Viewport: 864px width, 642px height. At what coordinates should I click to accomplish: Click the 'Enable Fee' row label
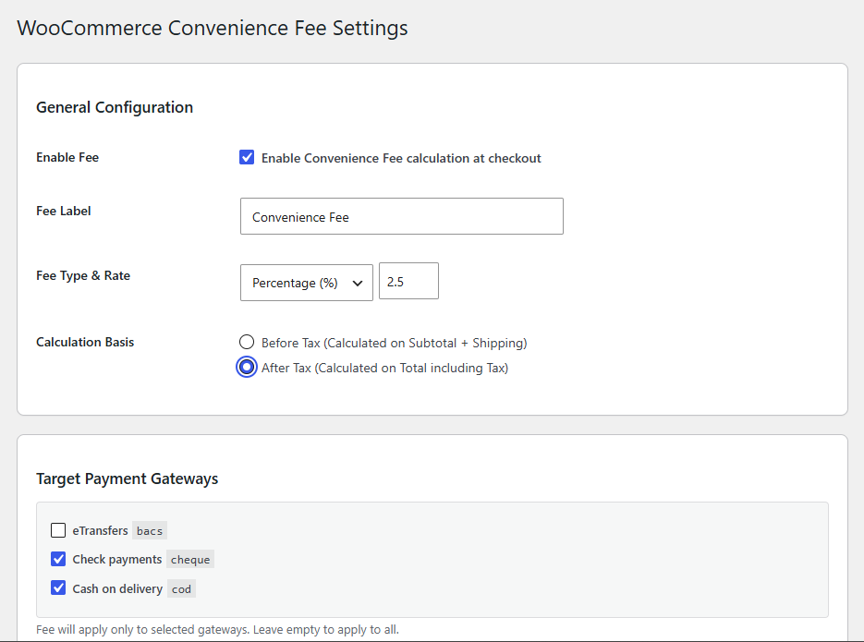click(x=67, y=157)
